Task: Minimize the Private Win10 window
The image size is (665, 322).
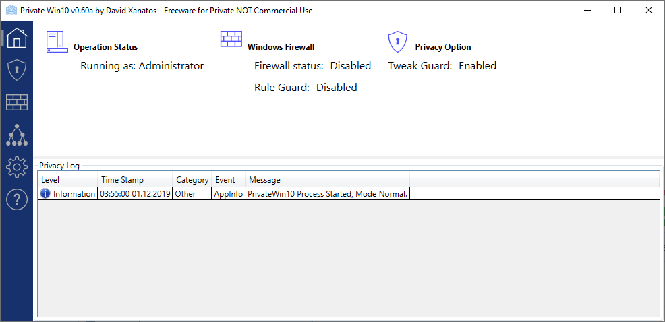Action: coord(587,11)
